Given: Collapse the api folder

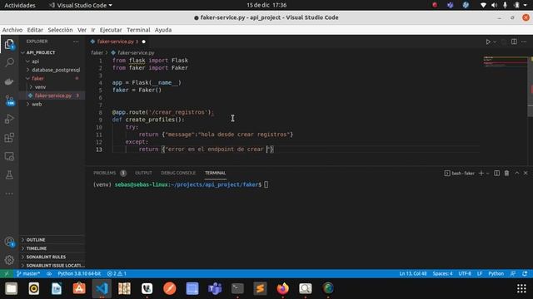Looking at the screenshot, I should (52, 61).
